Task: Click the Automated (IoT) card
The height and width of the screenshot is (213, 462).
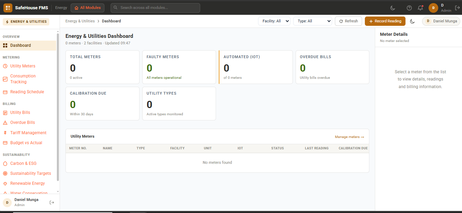Action: point(256,67)
